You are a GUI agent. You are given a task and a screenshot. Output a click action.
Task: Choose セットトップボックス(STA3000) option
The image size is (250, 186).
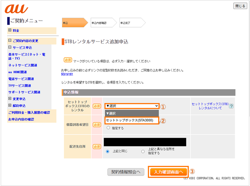click(132, 120)
